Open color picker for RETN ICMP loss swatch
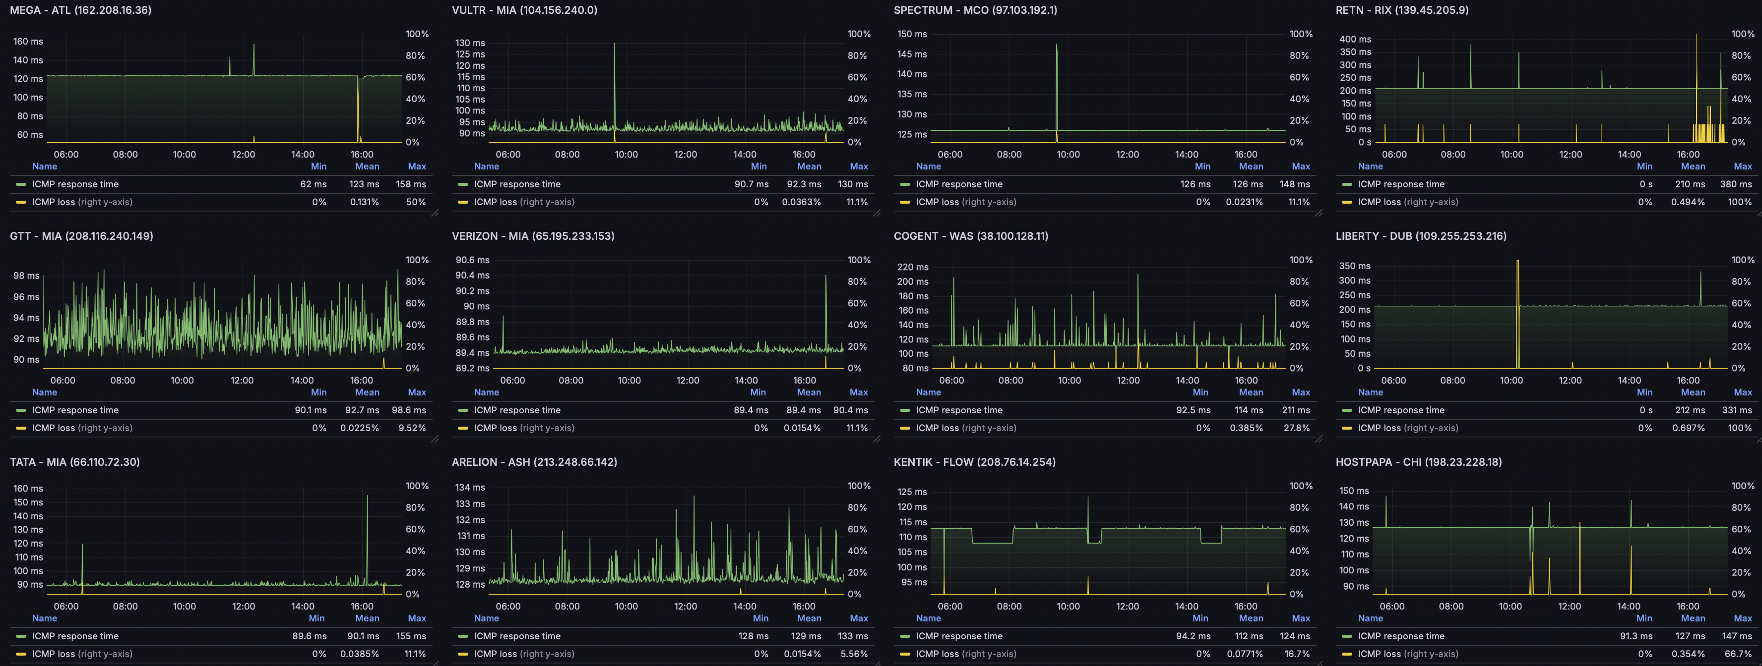1762x666 pixels. coord(1346,202)
